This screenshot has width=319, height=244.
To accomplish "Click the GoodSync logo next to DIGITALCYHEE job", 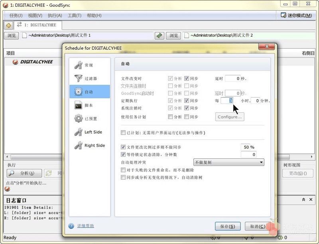I will point(15,62).
